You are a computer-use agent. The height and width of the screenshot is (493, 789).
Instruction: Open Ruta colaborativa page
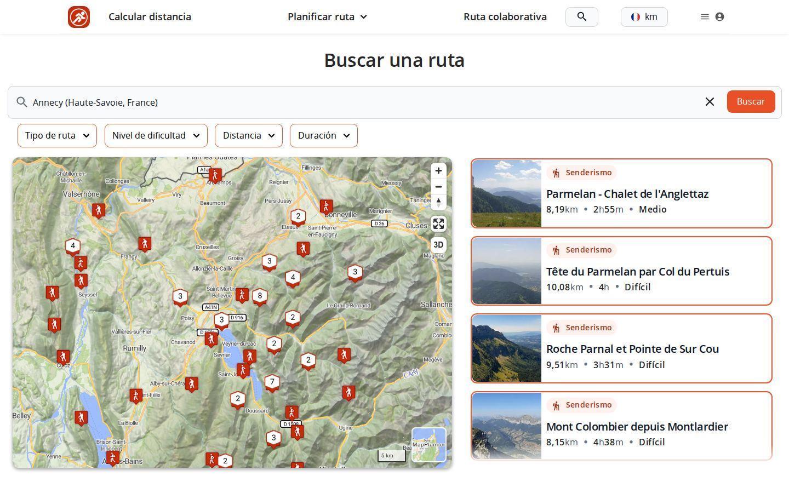pyautogui.click(x=505, y=17)
